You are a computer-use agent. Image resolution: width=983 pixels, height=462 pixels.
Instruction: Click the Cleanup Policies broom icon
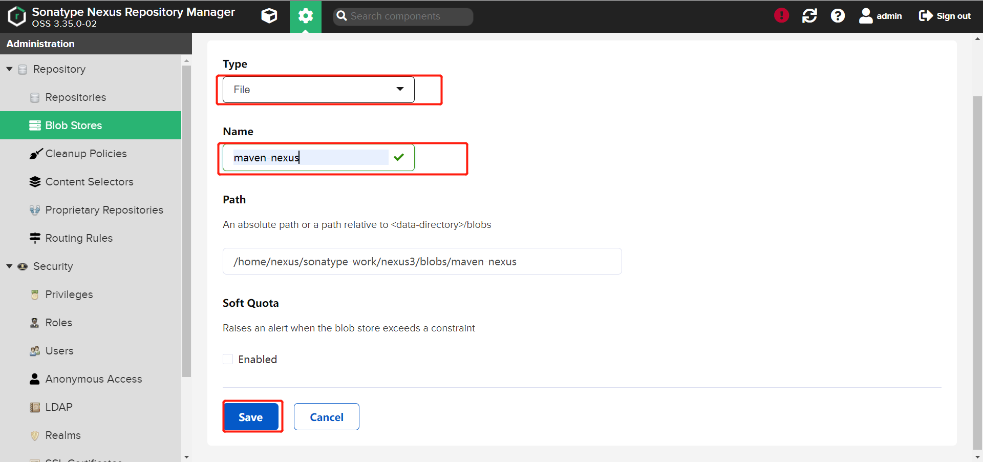tap(35, 154)
